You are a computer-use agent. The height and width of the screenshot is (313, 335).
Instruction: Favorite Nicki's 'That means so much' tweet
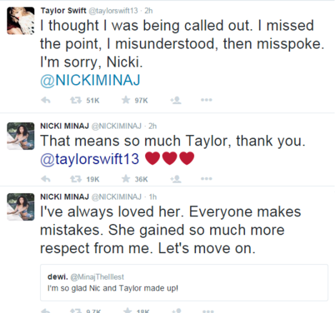(126, 179)
